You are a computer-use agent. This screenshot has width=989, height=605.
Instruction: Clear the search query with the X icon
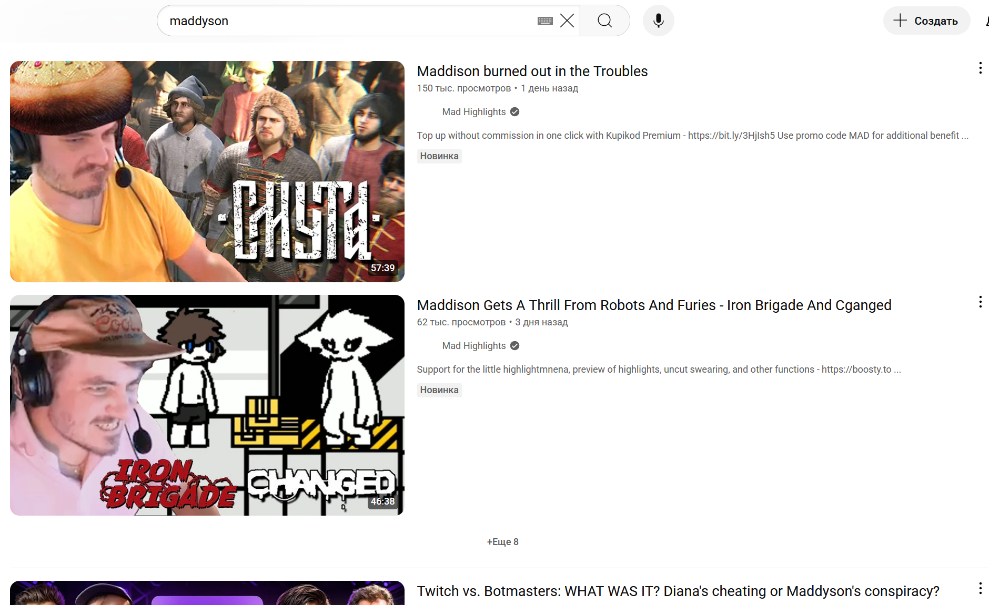tap(567, 20)
